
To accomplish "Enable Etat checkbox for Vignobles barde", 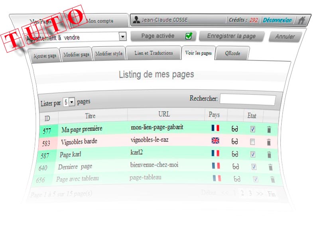I will pos(252,142).
